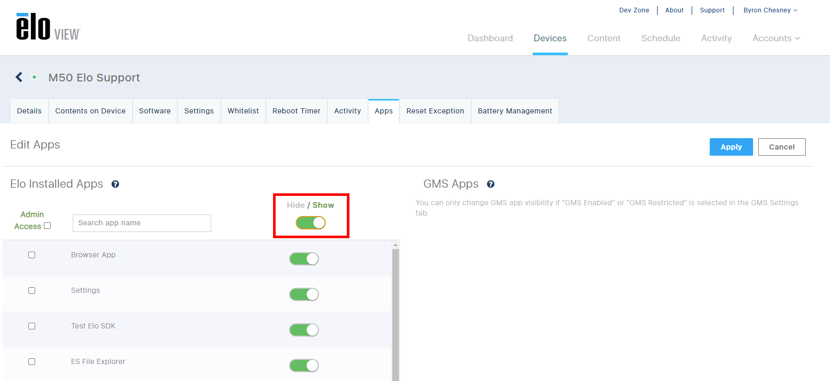Click the Edit Apps heading
830x381 pixels.
click(35, 145)
